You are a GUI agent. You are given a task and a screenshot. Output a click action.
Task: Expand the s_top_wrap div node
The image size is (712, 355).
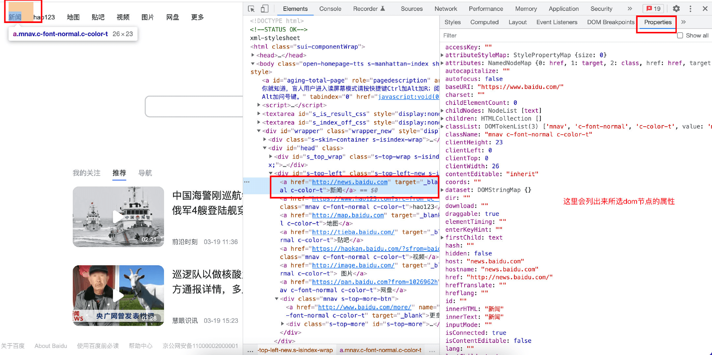[x=271, y=156]
